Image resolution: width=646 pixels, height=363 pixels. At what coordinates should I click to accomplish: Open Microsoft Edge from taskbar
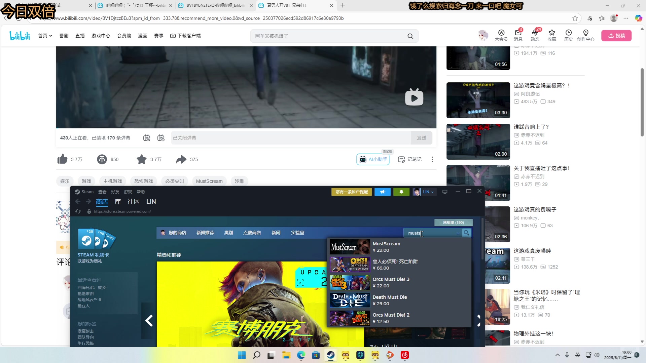click(301, 355)
